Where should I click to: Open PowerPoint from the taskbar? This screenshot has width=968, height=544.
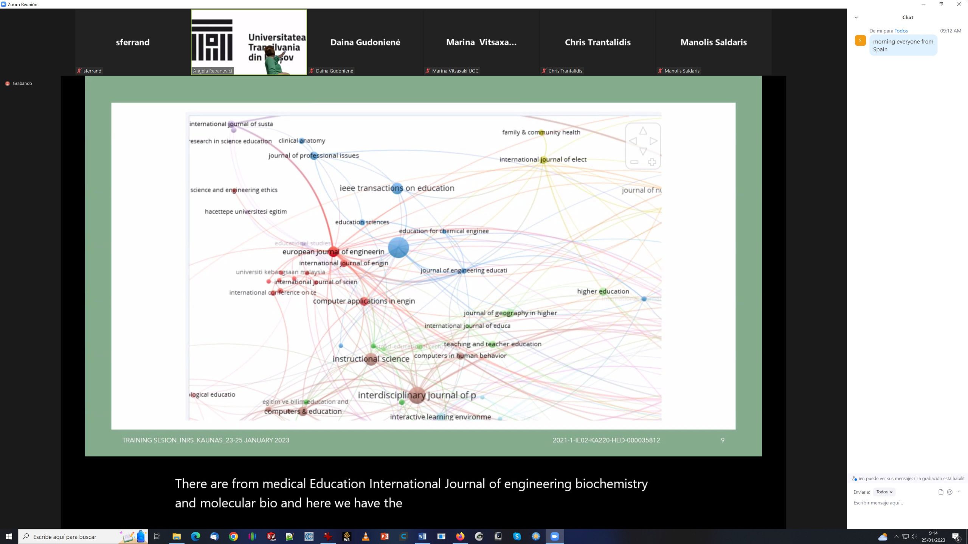(385, 536)
